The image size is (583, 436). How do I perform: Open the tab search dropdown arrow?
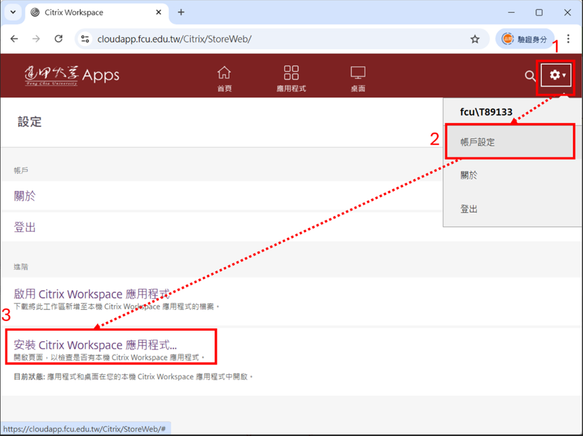(13, 12)
